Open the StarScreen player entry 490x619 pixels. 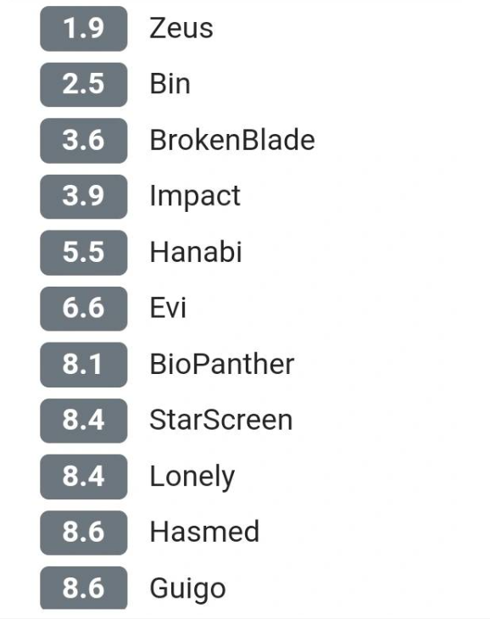click(221, 420)
